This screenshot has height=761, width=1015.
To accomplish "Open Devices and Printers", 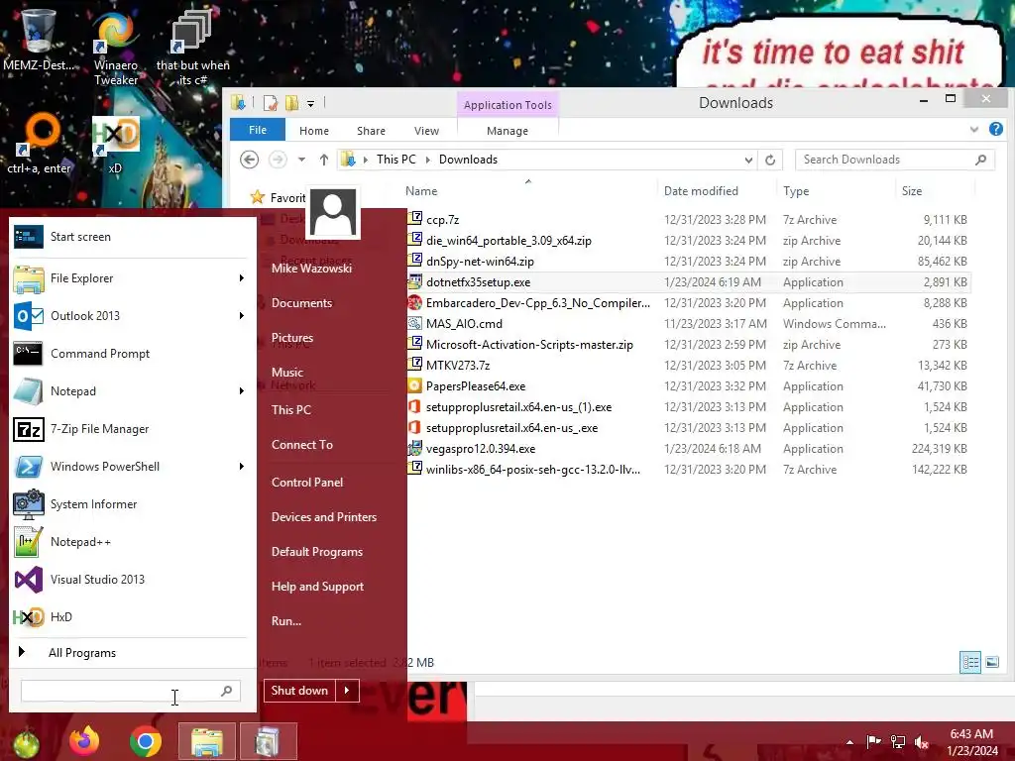I will pos(324,517).
